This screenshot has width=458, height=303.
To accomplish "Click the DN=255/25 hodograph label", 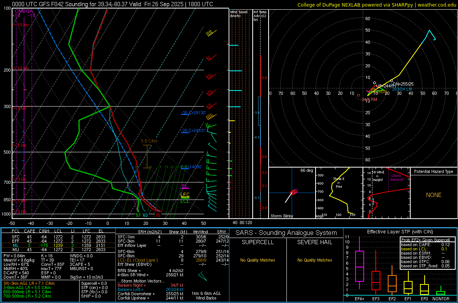I will (403, 84).
